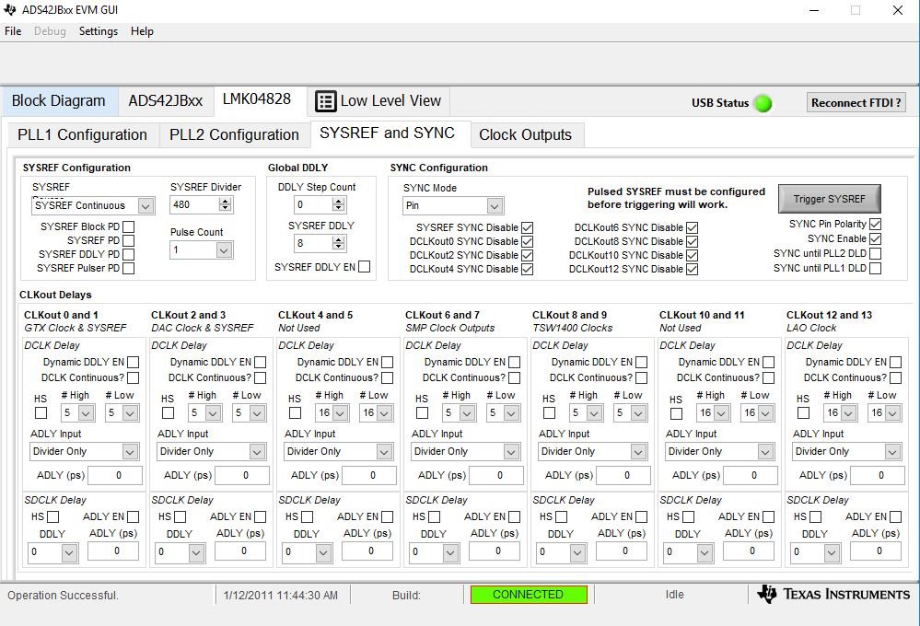Click the green CONNECTED status indicator

(x=528, y=595)
